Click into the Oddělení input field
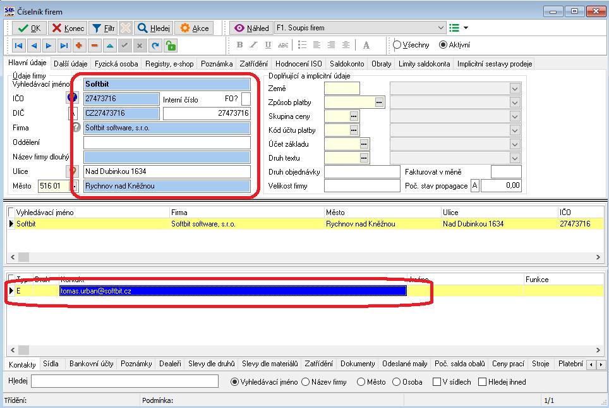 coord(167,142)
